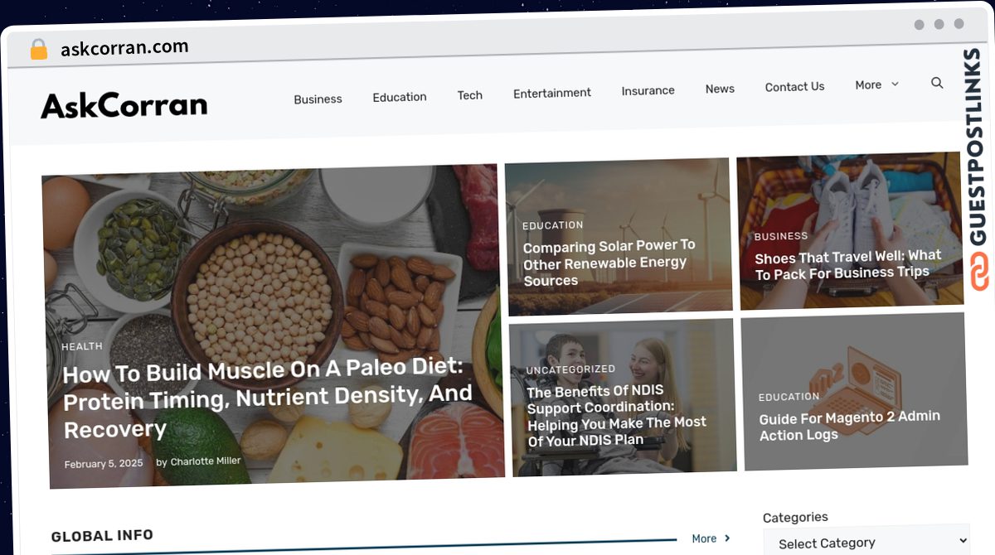Open the Comparing Solar Power article

609,263
